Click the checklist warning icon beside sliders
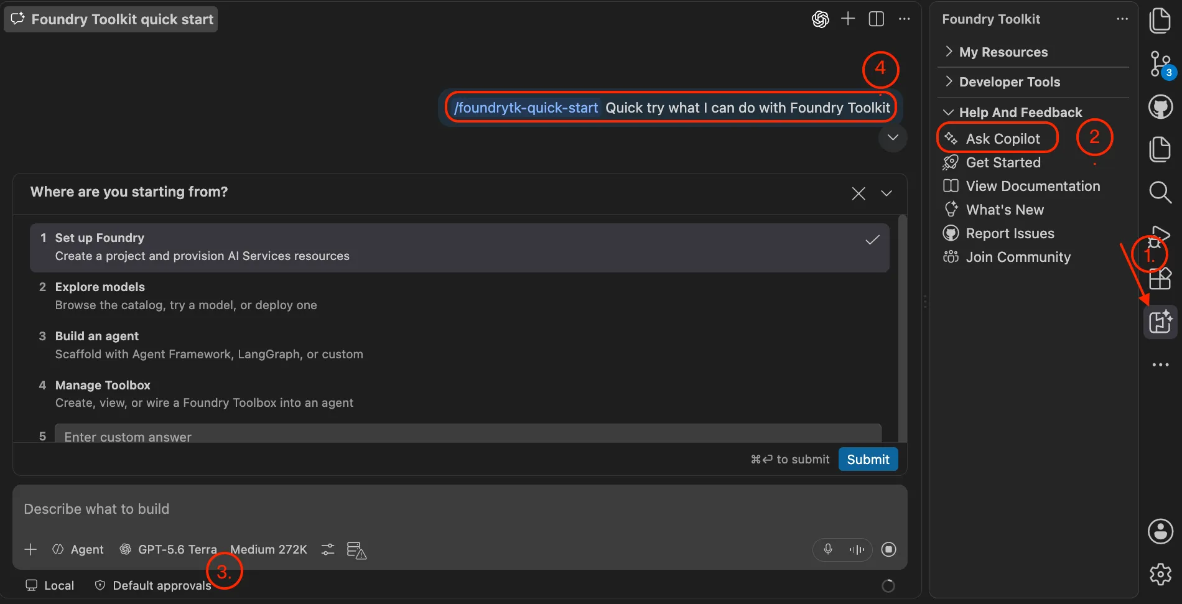The width and height of the screenshot is (1182, 604). coord(356,550)
